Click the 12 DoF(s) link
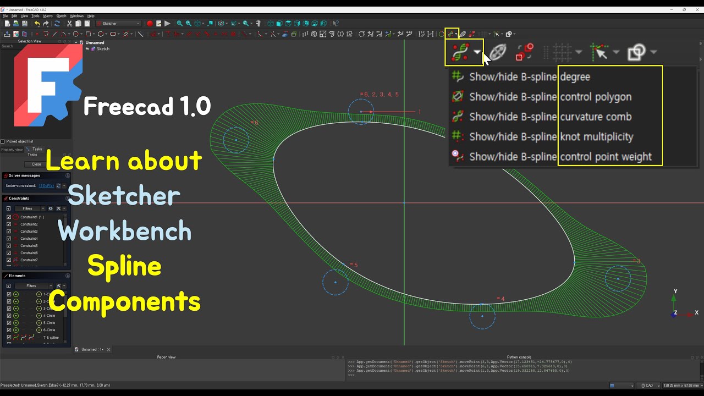This screenshot has height=396, width=704. pyautogui.click(x=46, y=186)
